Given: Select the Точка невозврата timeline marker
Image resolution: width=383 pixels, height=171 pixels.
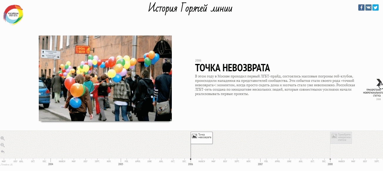Looking at the screenshot, I should [x=201, y=138].
